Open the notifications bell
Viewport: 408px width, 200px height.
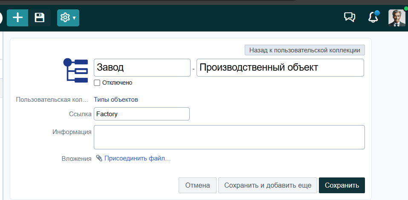[373, 17]
